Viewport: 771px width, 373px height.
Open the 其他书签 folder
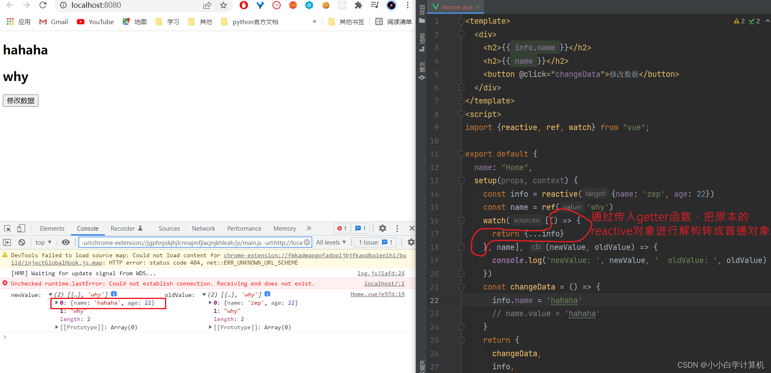[346, 22]
